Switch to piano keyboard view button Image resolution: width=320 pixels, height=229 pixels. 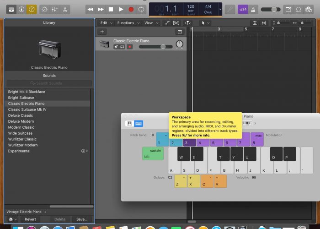pyautogui.click(x=129, y=124)
